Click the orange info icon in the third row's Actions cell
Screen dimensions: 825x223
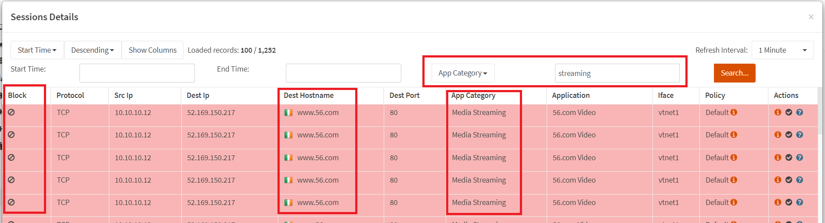(x=778, y=157)
